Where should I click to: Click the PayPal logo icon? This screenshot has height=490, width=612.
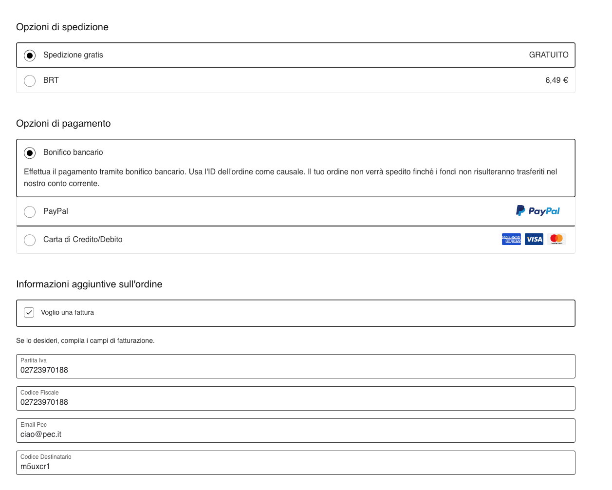click(x=538, y=211)
